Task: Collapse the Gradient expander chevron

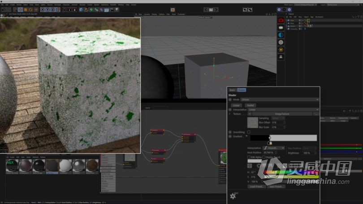Action: point(246,136)
